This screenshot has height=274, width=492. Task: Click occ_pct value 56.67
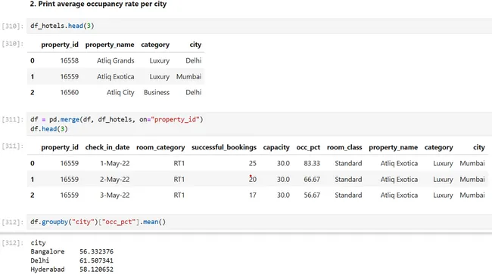click(x=312, y=195)
